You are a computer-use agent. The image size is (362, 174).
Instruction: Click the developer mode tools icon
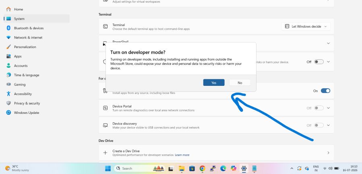pyautogui.click(x=105, y=91)
